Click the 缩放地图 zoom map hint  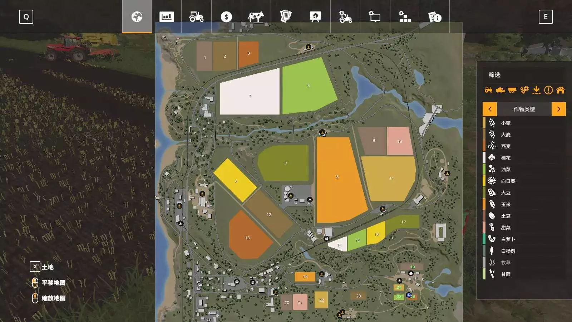pyautogui.click(x=49, y=298)
